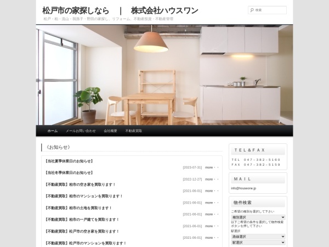
Task: Click the tagline 松戸・柏・流山・我孫子
Action: [x=108, y=19]
